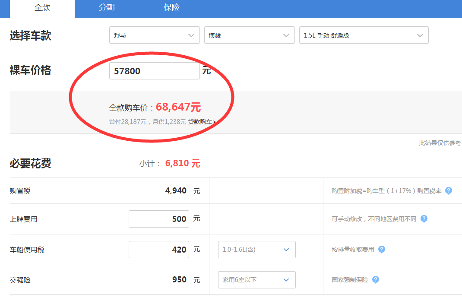Open the 博骏 model dropdown
Viewport: 462px width, 307px height.
249,35
